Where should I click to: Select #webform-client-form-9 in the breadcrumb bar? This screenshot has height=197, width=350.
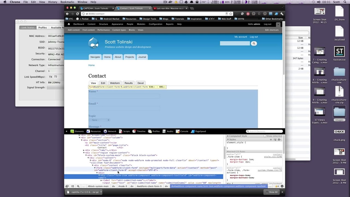(x=149, y=186)
